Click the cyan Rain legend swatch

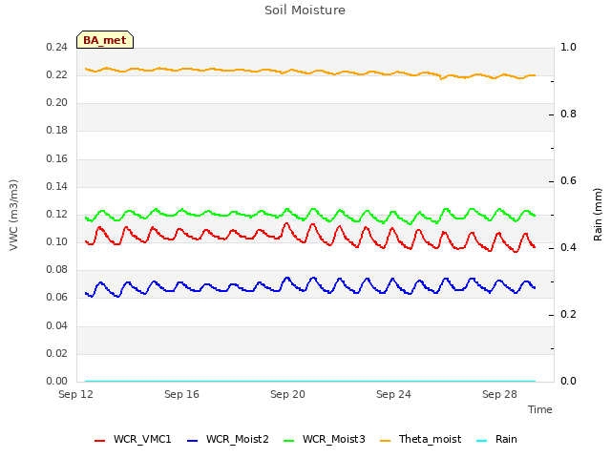tap(481, 441)
